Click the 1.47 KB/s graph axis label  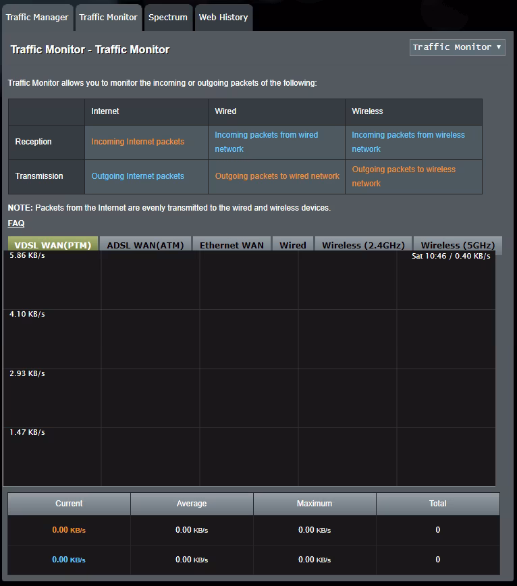[27, 432]
